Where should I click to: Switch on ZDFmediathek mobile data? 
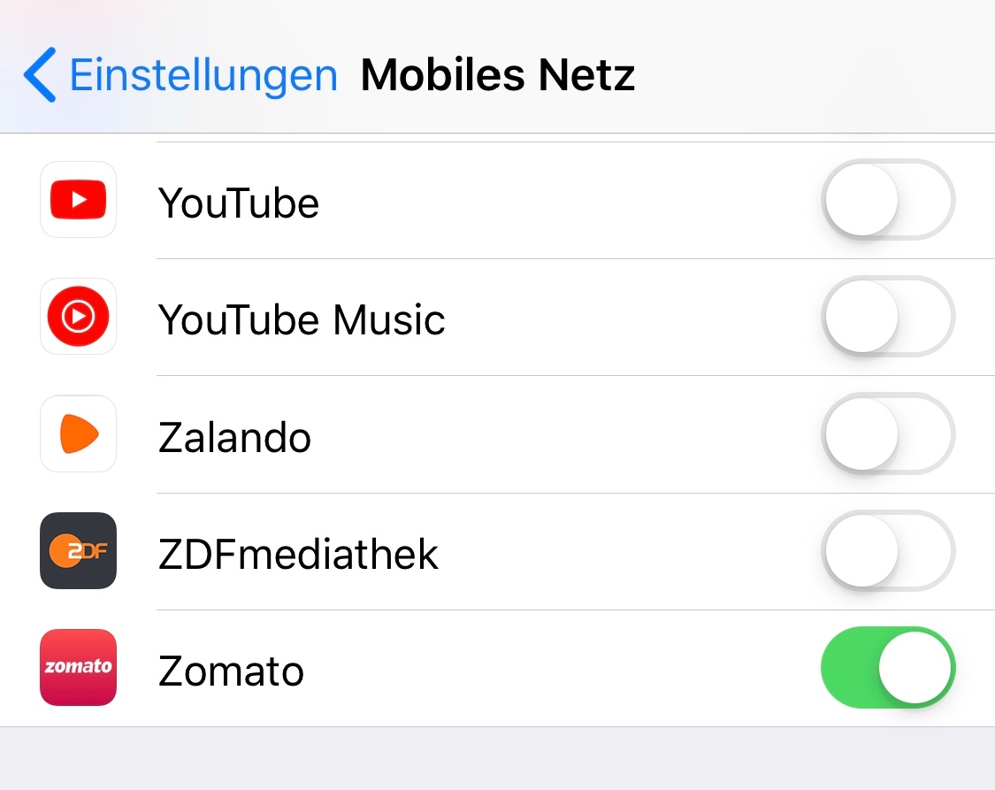click(888, 550)
